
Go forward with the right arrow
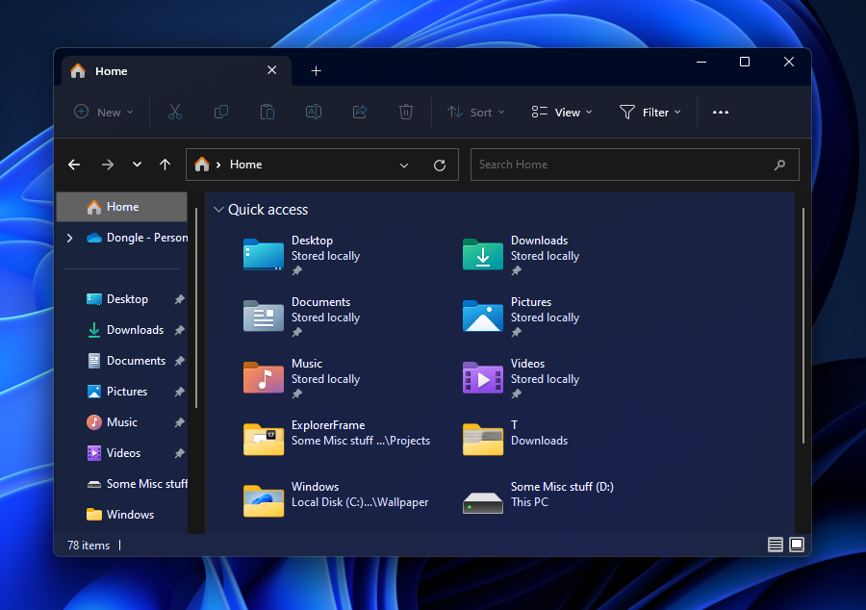108,165
